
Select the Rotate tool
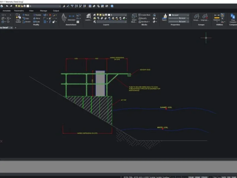[x=37, y=15]
